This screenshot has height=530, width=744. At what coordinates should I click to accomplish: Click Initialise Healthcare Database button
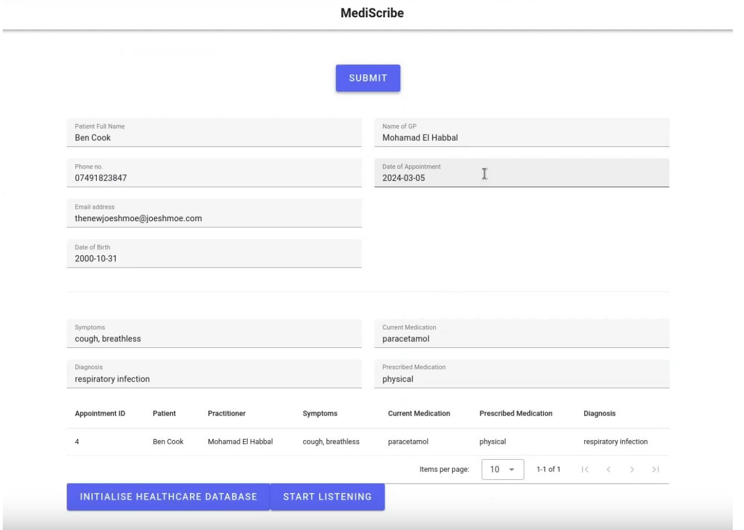[168, 496]
